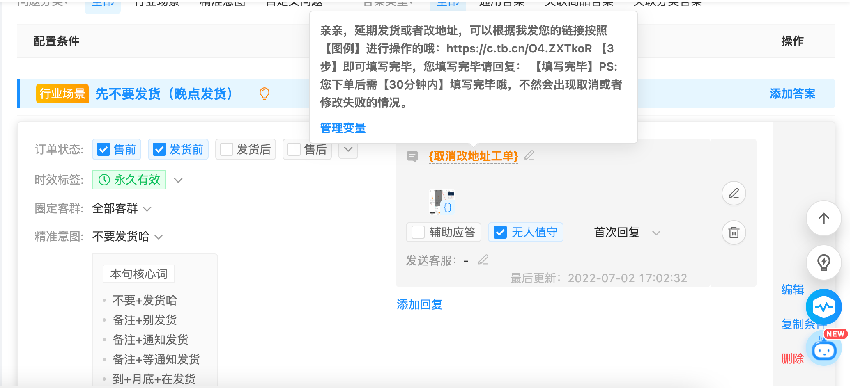The width and height of the screenshot is (851, 388).
Task: Expand more order status options chevron
Action: pos(348,149)
